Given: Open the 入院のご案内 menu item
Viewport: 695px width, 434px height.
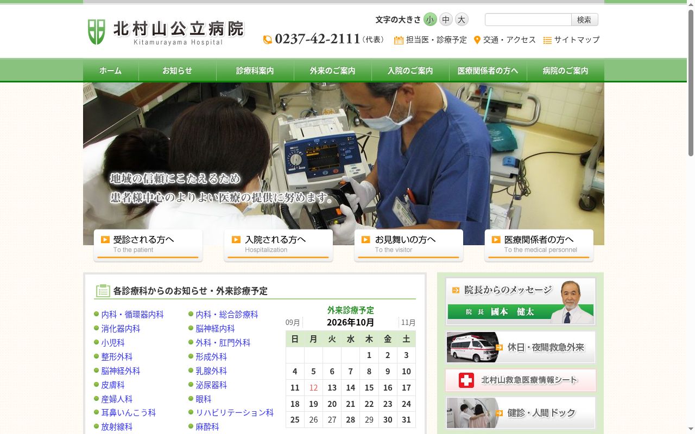Looking at the screenshot, I should tap(410, 71).
